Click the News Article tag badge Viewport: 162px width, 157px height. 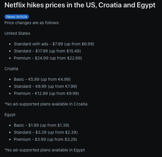coord(17,17)
